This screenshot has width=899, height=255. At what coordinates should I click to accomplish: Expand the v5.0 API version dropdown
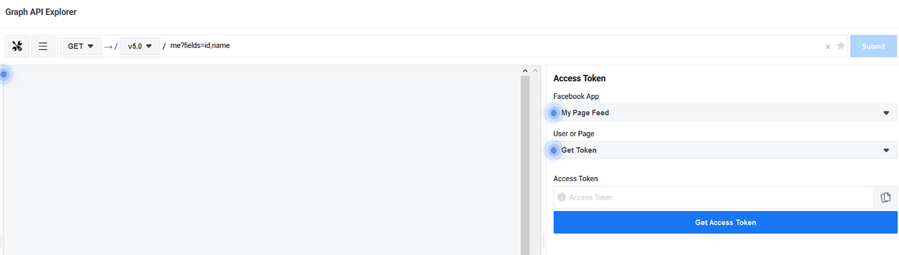139,46
